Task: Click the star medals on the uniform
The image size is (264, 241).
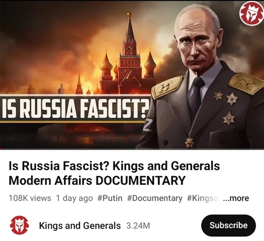Action: 226,107
